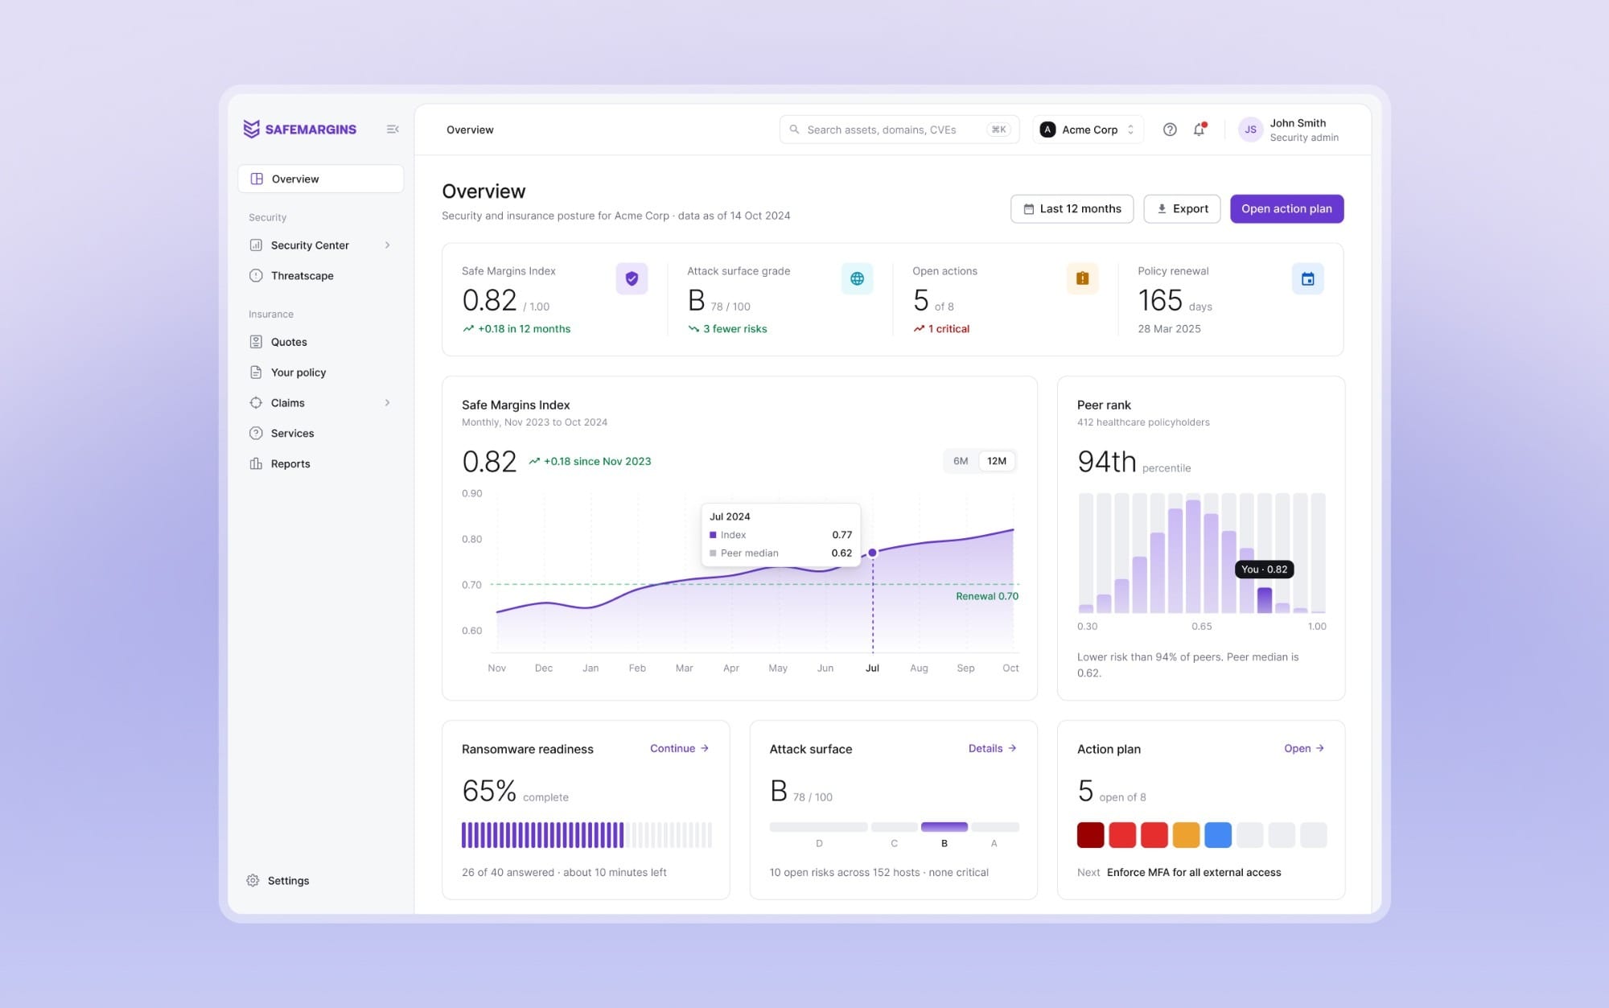Click the Export button
The image size is (1609, 1008).
(1182, 208)
